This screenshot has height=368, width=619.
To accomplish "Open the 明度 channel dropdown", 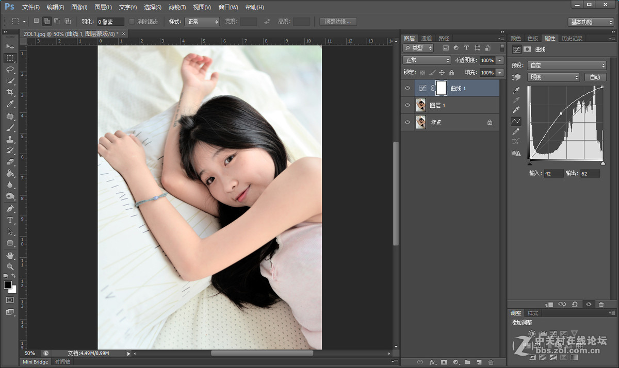I will pos(553,77).
